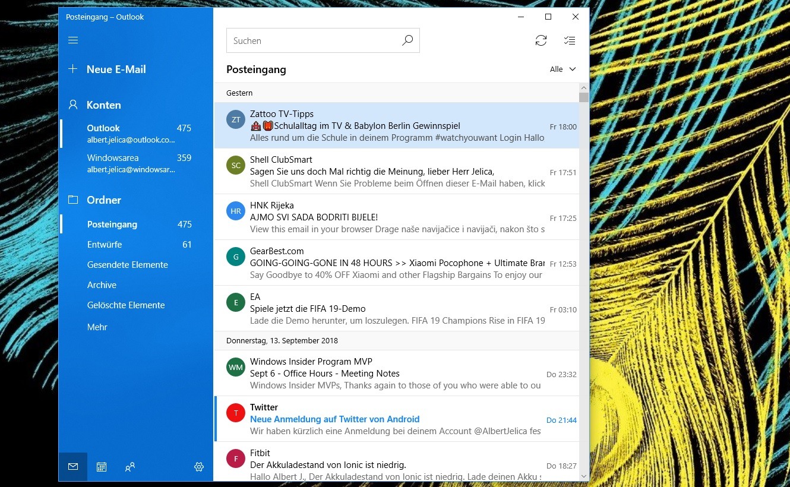The width and height of the screenshot is (790, 487).
Task: Collapse the Gestern group header
Action: coord(239,93)
